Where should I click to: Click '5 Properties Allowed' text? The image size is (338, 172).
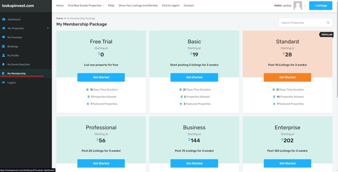(x=197, y=97)
